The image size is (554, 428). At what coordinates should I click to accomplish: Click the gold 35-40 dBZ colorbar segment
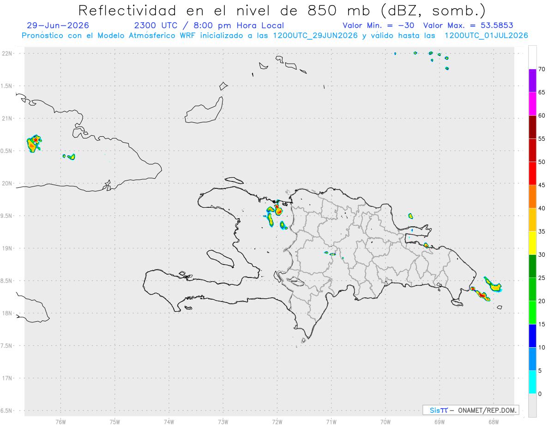coord(532,220)
